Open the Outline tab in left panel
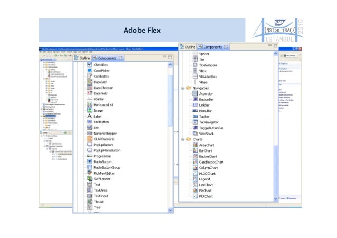This screenshot has height=238, width=337. tap(82, 58)
